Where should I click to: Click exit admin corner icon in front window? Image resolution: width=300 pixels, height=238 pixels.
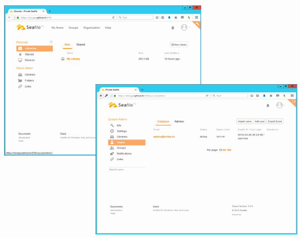pyautogui.click(x=294, y=102)
